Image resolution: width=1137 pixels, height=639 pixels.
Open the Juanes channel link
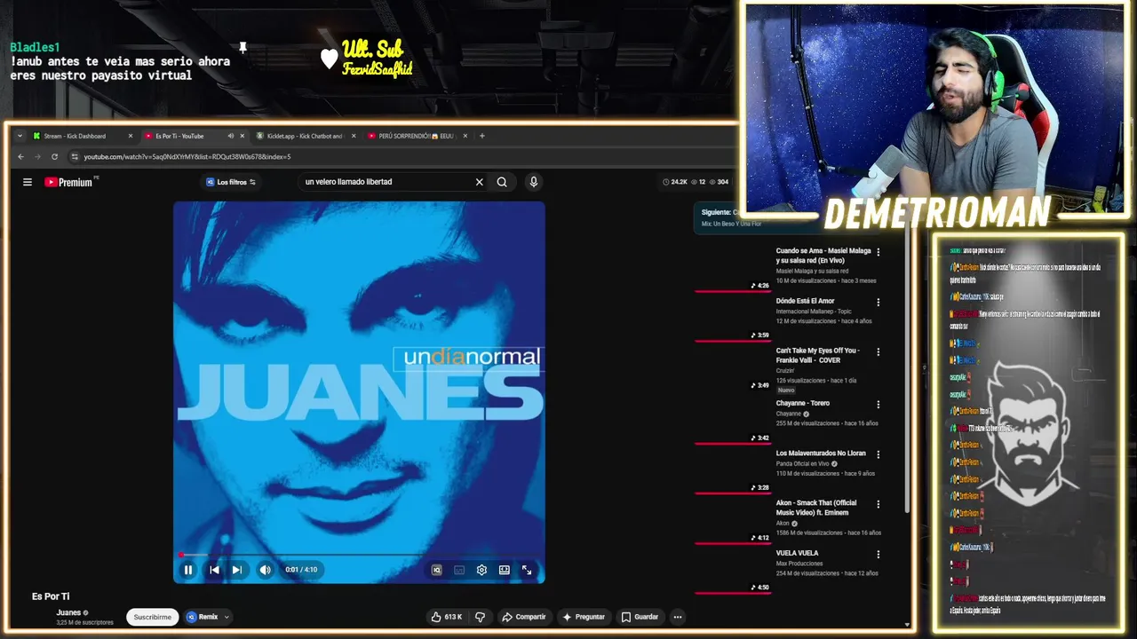pyautogui.click(x=68, y=612)
